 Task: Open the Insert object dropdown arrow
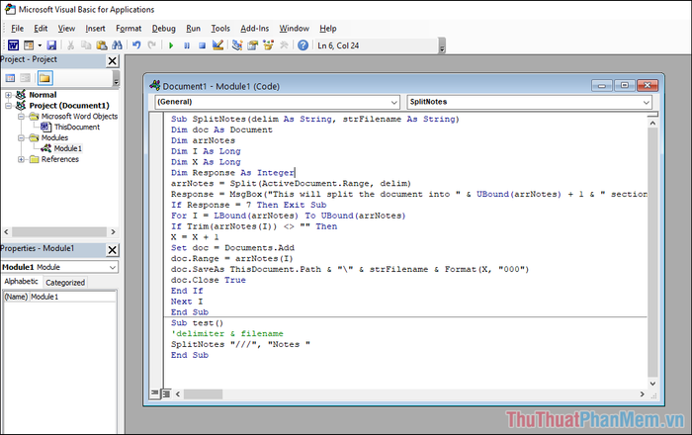click(40, 45)
